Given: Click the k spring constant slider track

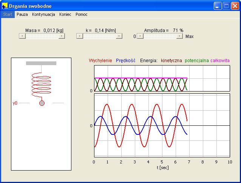Looking at the screenshot, I should coord(99,36).
